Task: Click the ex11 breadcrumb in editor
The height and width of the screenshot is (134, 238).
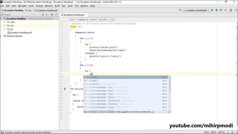Action: click(73, 20)
